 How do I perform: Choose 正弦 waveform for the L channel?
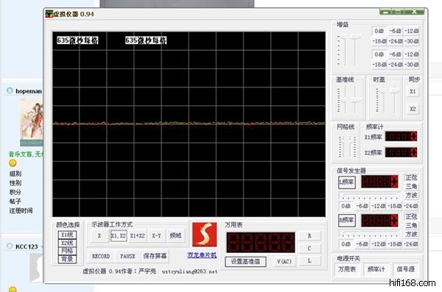pyautogui.click(x=411, y=178)
